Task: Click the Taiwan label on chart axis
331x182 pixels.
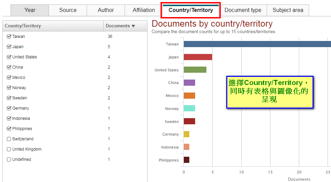Action: [172, 44]
